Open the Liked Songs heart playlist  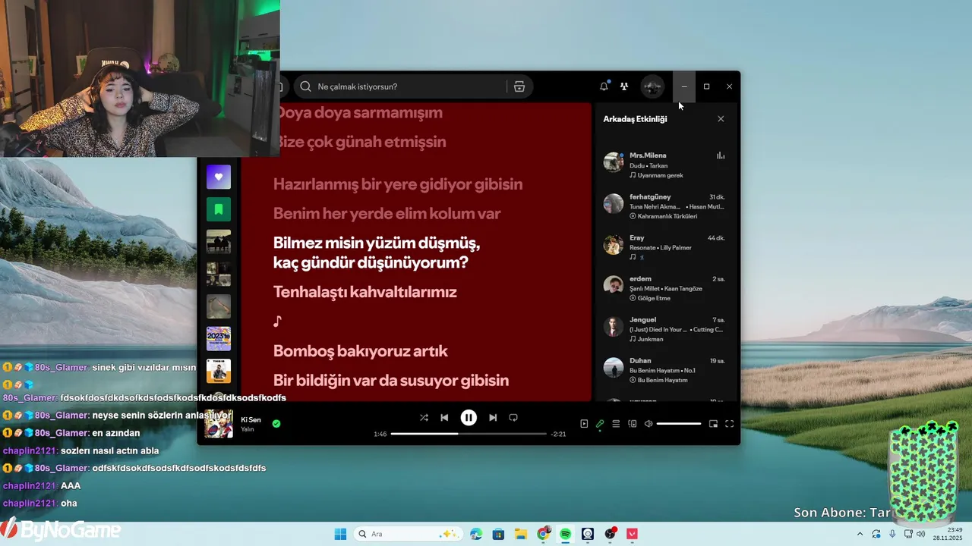[x=219, y=177]
